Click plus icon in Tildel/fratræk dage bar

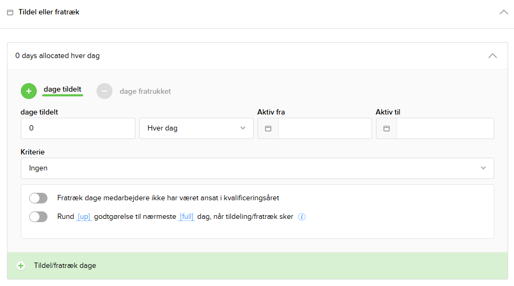[x=21, y=266]
